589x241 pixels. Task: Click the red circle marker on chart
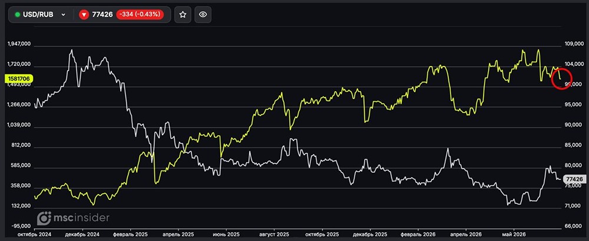[561, 79]
